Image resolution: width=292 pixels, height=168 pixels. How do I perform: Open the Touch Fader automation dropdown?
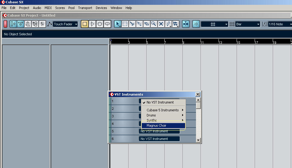65,24
